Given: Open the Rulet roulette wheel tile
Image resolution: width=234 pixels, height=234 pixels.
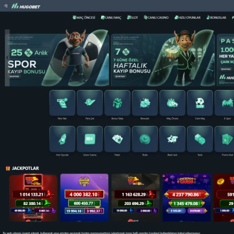Looking at the screenshot, I should 145,139.
